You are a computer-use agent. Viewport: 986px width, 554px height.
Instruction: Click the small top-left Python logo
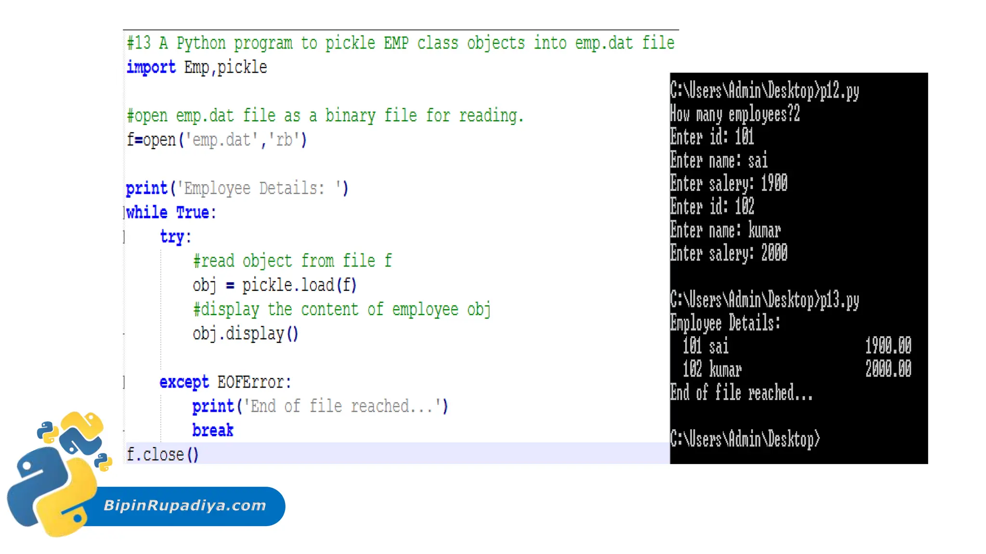pyautogui.click(x=47, y=431)
